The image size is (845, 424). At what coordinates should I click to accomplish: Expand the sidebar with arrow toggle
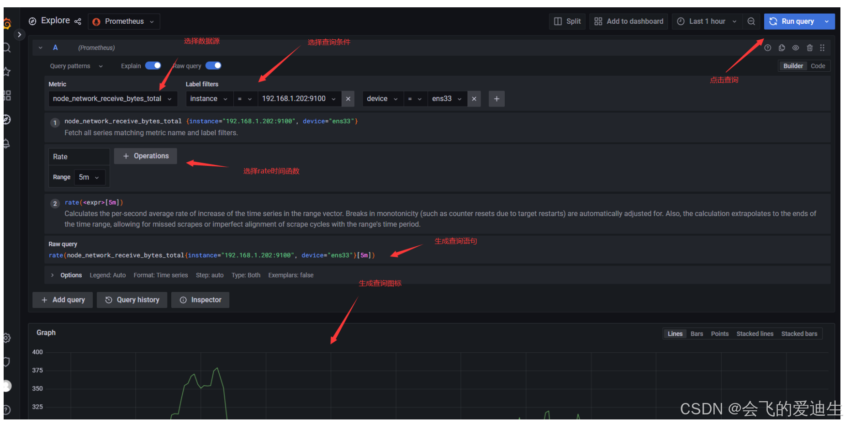[19, 35]
